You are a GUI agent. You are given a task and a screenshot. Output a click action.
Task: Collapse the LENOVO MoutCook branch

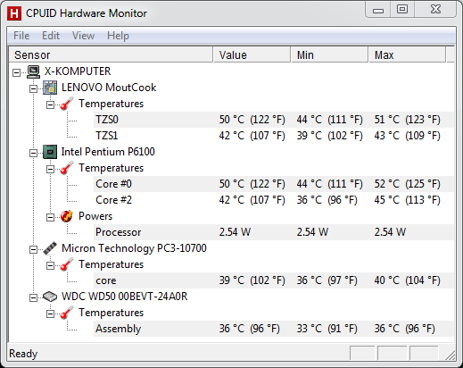click(x=33, y=88)
